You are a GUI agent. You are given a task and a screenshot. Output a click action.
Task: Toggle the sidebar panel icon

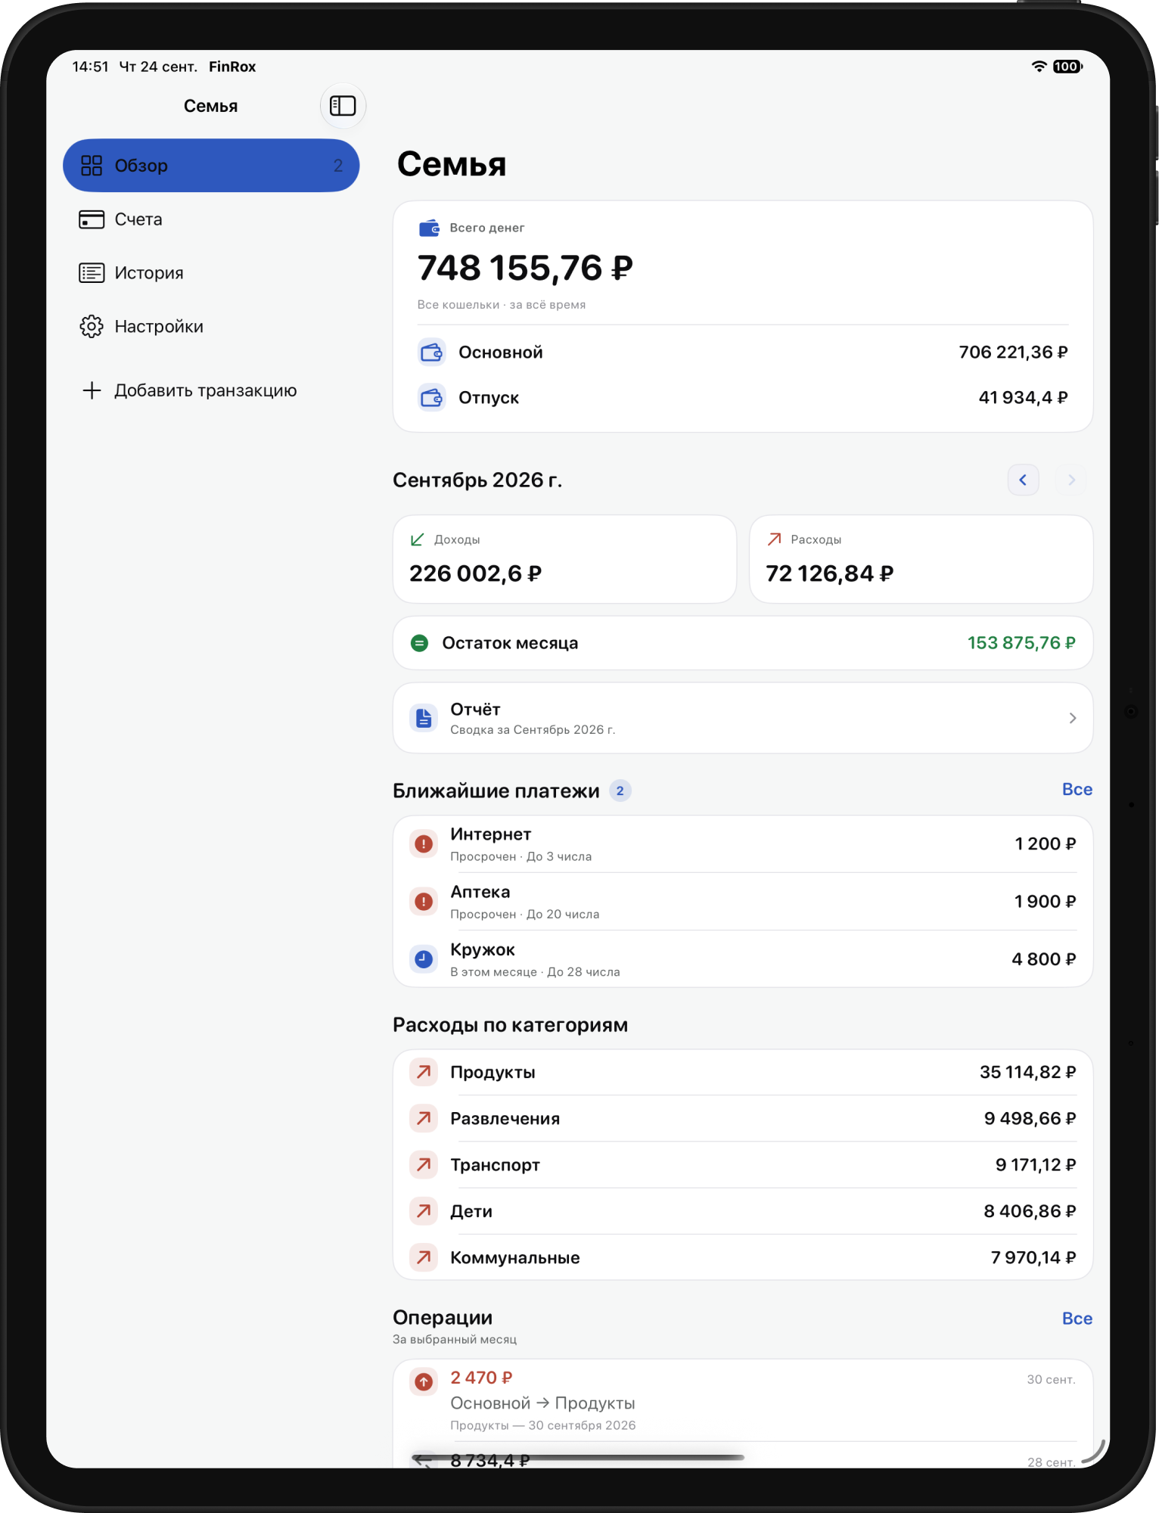click(343, 106)
